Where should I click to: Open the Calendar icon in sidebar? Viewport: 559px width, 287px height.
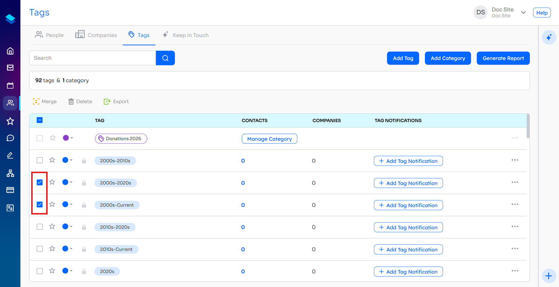click(x=10, y=85)
